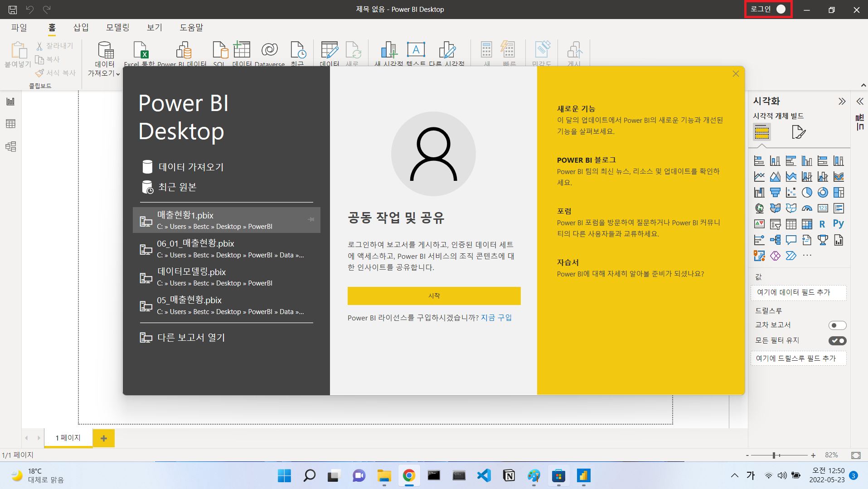Click the fit to page icon
The height and width of the screenshot is (489, 868).
point(856,455)
